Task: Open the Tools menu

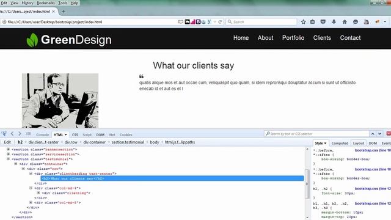Action: pyautogui.click(x=62, y=3)
